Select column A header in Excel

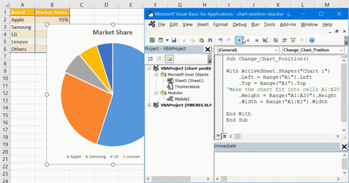pyautogui.click(x=22, y=5)
